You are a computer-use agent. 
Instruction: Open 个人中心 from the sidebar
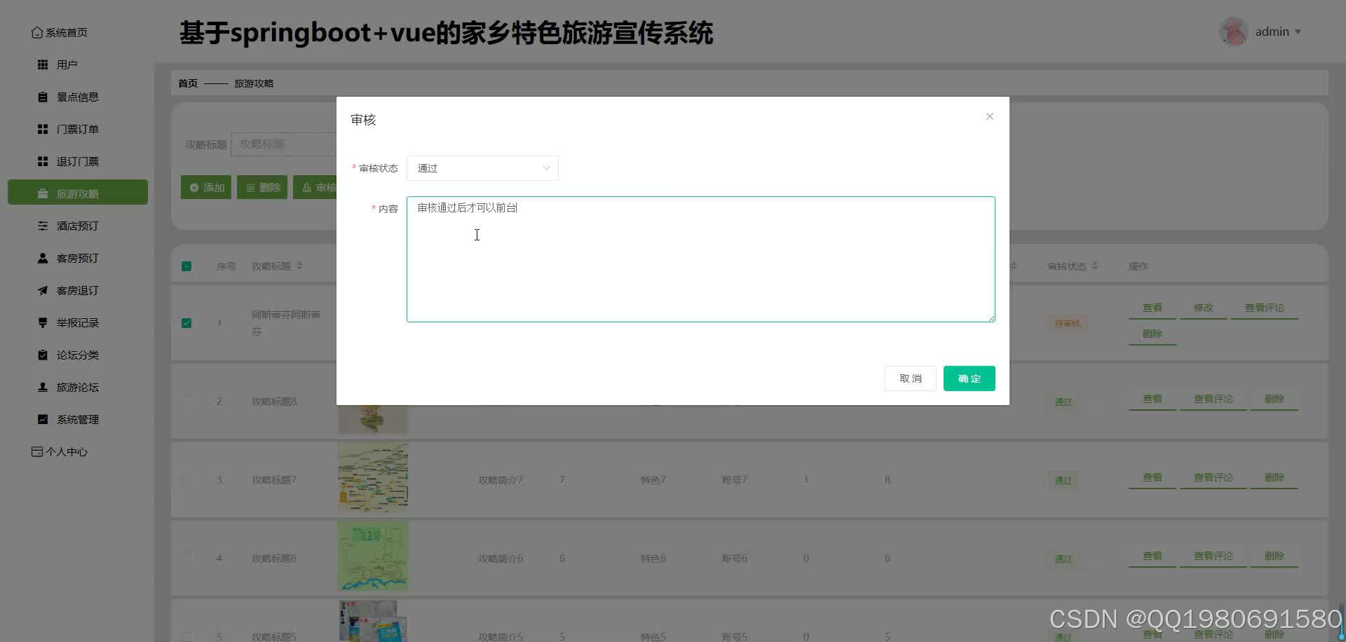pyautogui.click(x=65, y=451)
